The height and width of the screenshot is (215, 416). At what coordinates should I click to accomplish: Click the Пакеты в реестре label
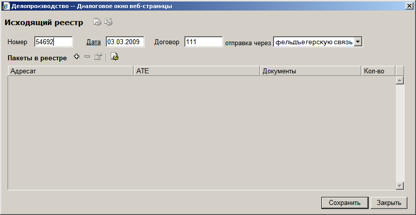[37, 58]
